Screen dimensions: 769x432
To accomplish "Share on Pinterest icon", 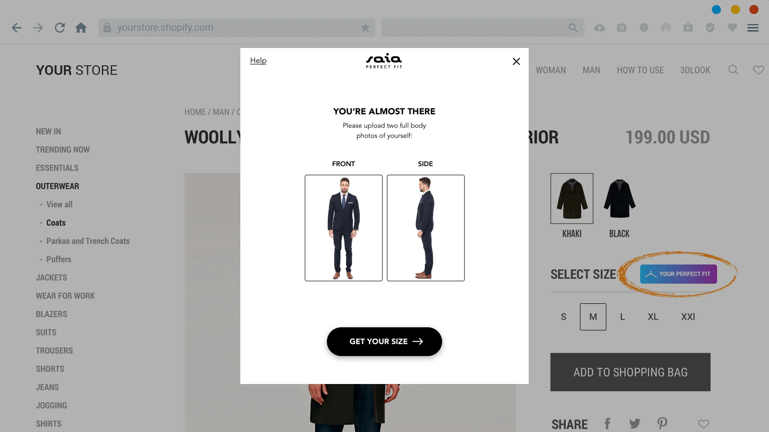I will (x=662, y=423).
